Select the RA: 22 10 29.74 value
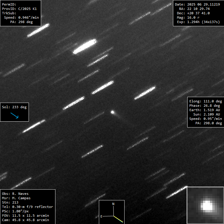 (x=195, y=9)
